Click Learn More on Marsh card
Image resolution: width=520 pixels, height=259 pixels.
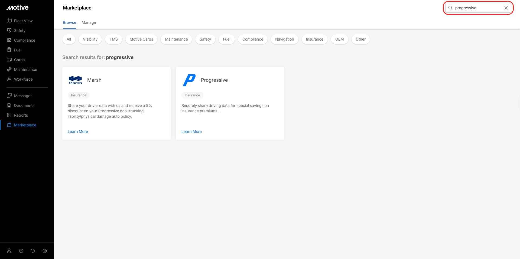pyautogui.click(x=78, y=132)
